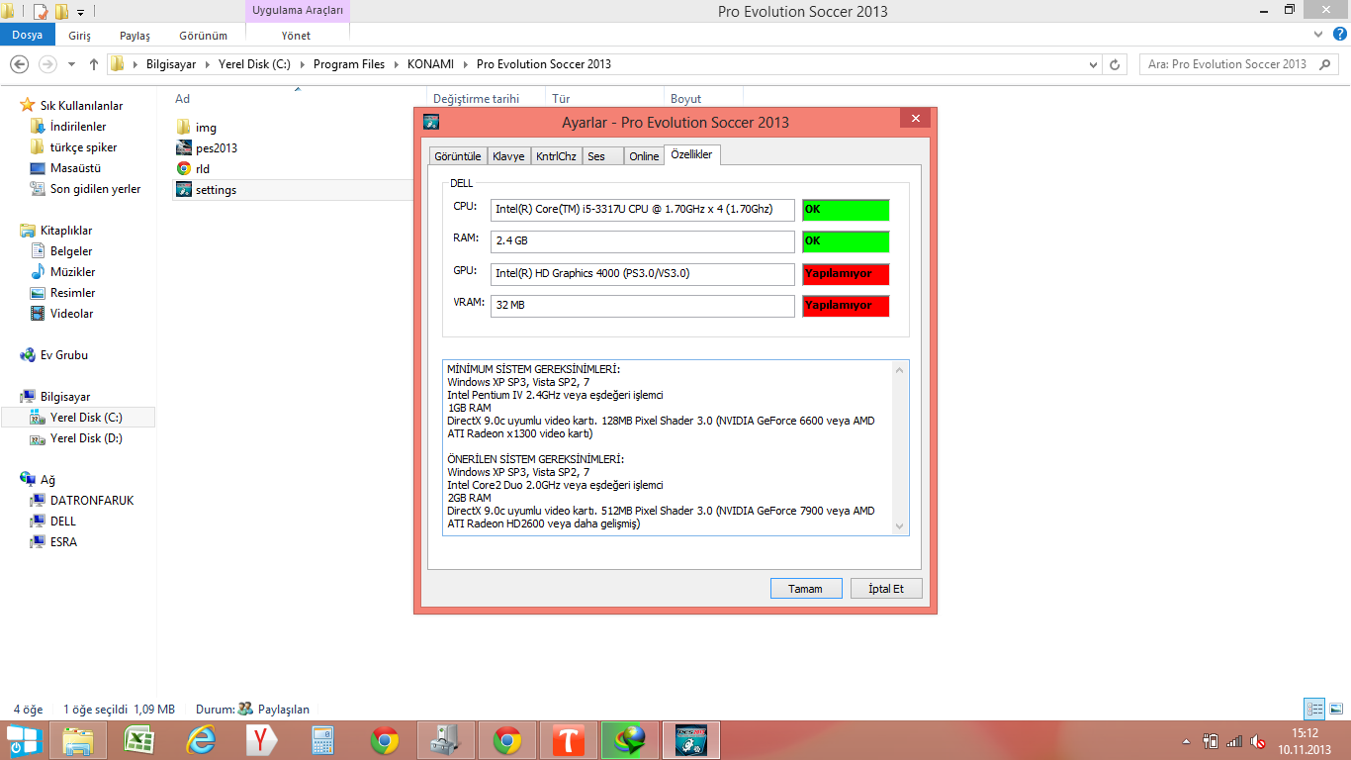The image size is (1351, 760).
Task: Click the RAM value field showing 2.4 GB
Action: (643, 241)
